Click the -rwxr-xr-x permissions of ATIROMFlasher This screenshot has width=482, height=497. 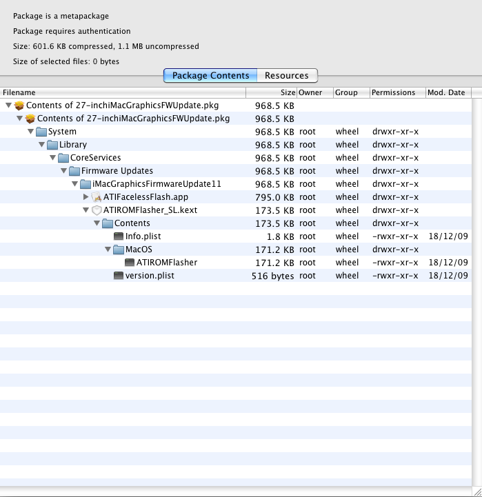395,263
